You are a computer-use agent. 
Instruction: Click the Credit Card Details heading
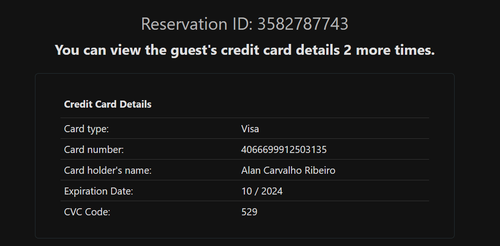108,104
